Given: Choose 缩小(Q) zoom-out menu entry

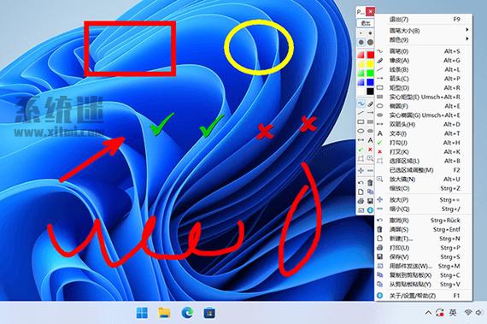Looking at the screenshot, I should tap(424, 209).
